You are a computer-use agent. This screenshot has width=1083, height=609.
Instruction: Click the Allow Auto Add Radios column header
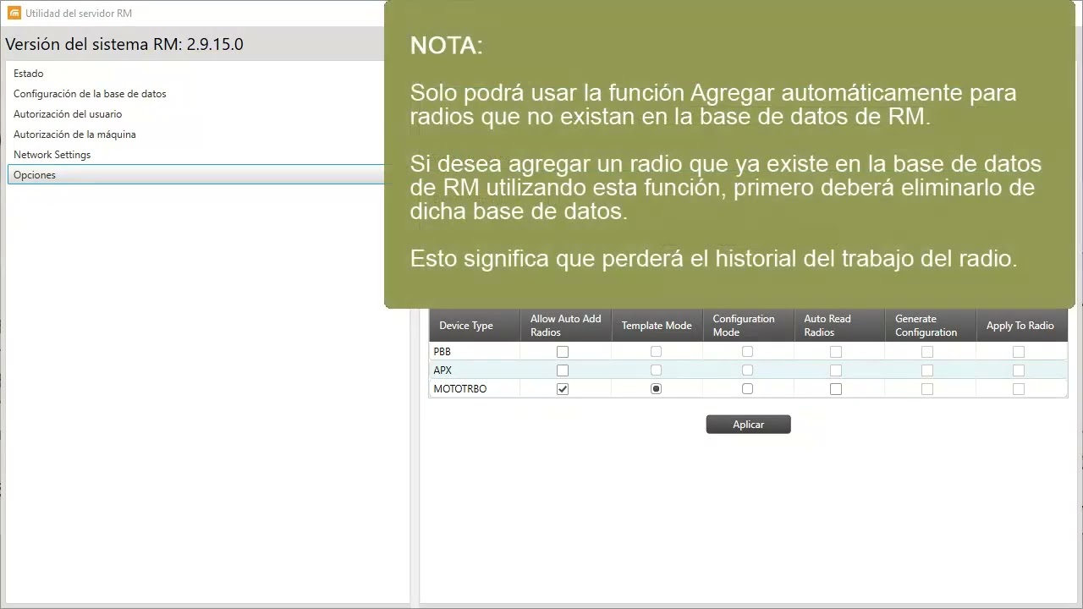[566, 326]
